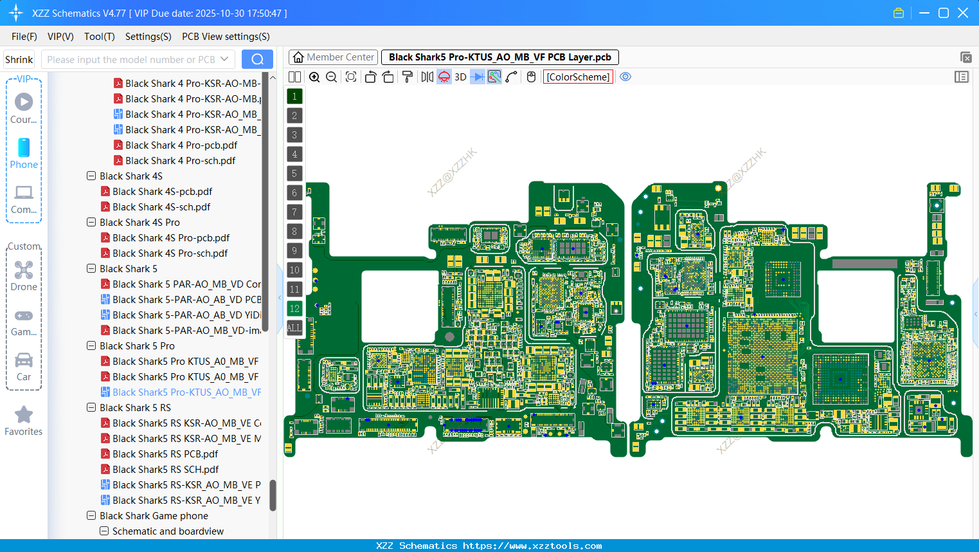Expand the Schematic and boardview node
The width and height of the screenshot is (979, 552).
pos(103,531)
